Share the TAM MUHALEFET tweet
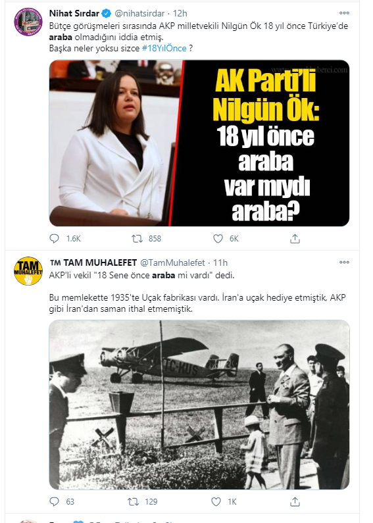 tap(295, 501)
